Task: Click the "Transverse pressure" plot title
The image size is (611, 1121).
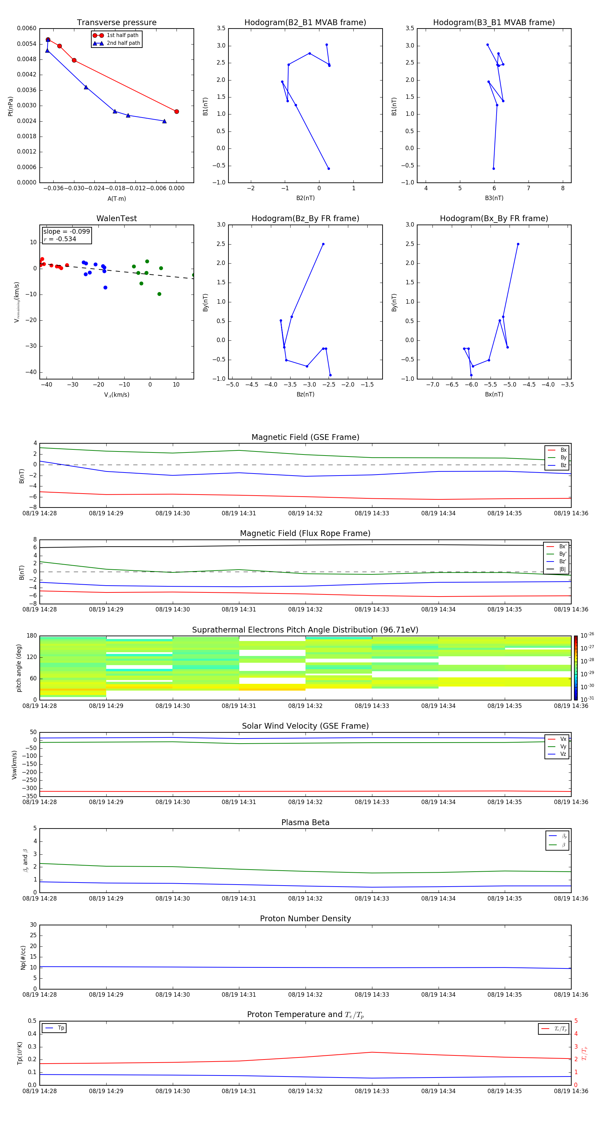Action: coord(116,23)
